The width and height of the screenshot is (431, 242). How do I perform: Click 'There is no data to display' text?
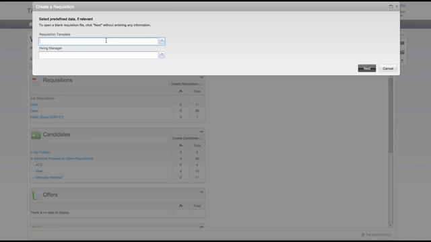(x=50, y=212)
